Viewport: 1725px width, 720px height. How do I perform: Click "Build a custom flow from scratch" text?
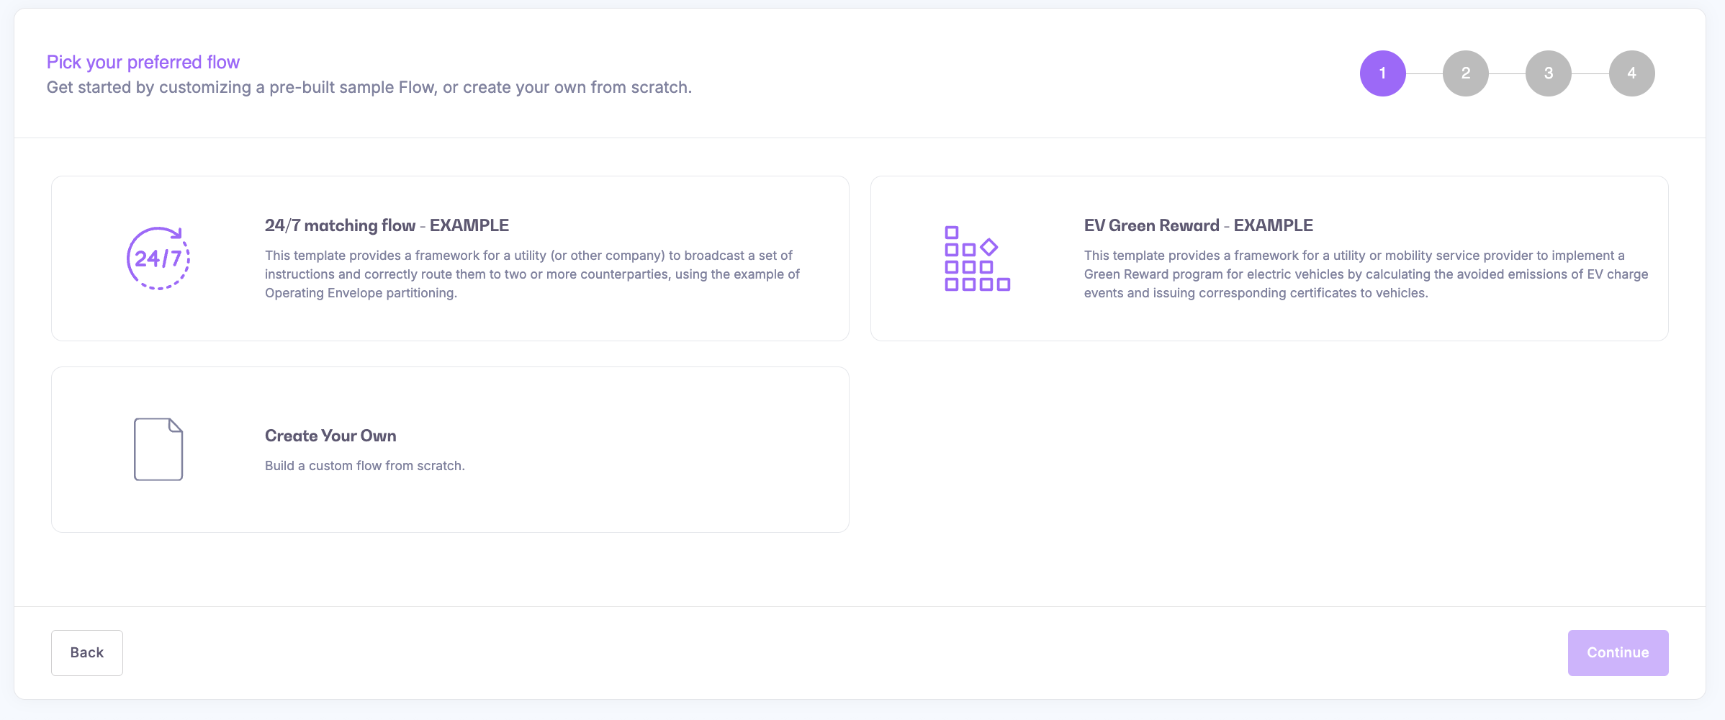[365, 466]
